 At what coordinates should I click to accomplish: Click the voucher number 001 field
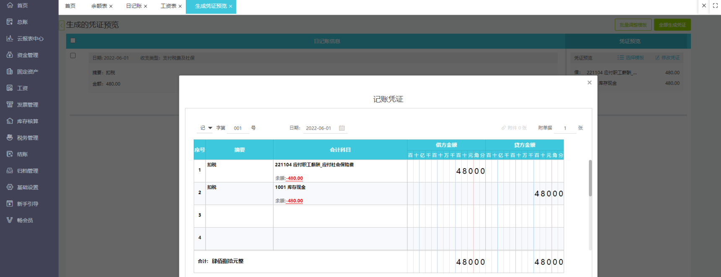[238, 128]
